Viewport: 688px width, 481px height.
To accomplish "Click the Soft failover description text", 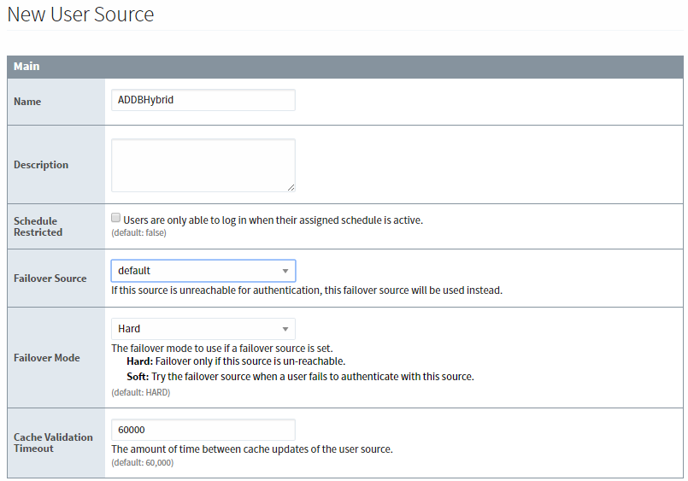I will 301,377.
